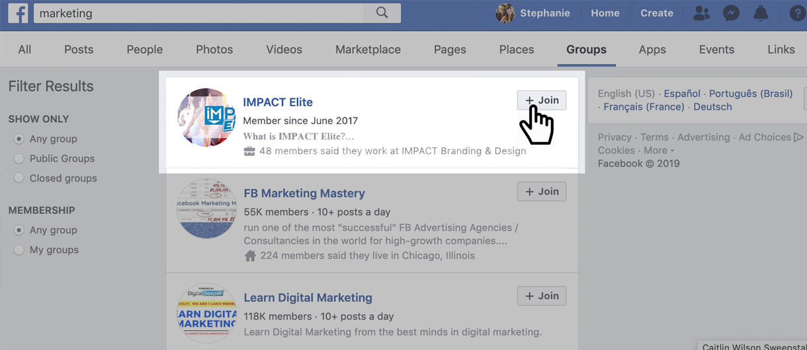The image size is (807, 350).
Task: Click 'Filter Results' heading
Action: [51, 87]
